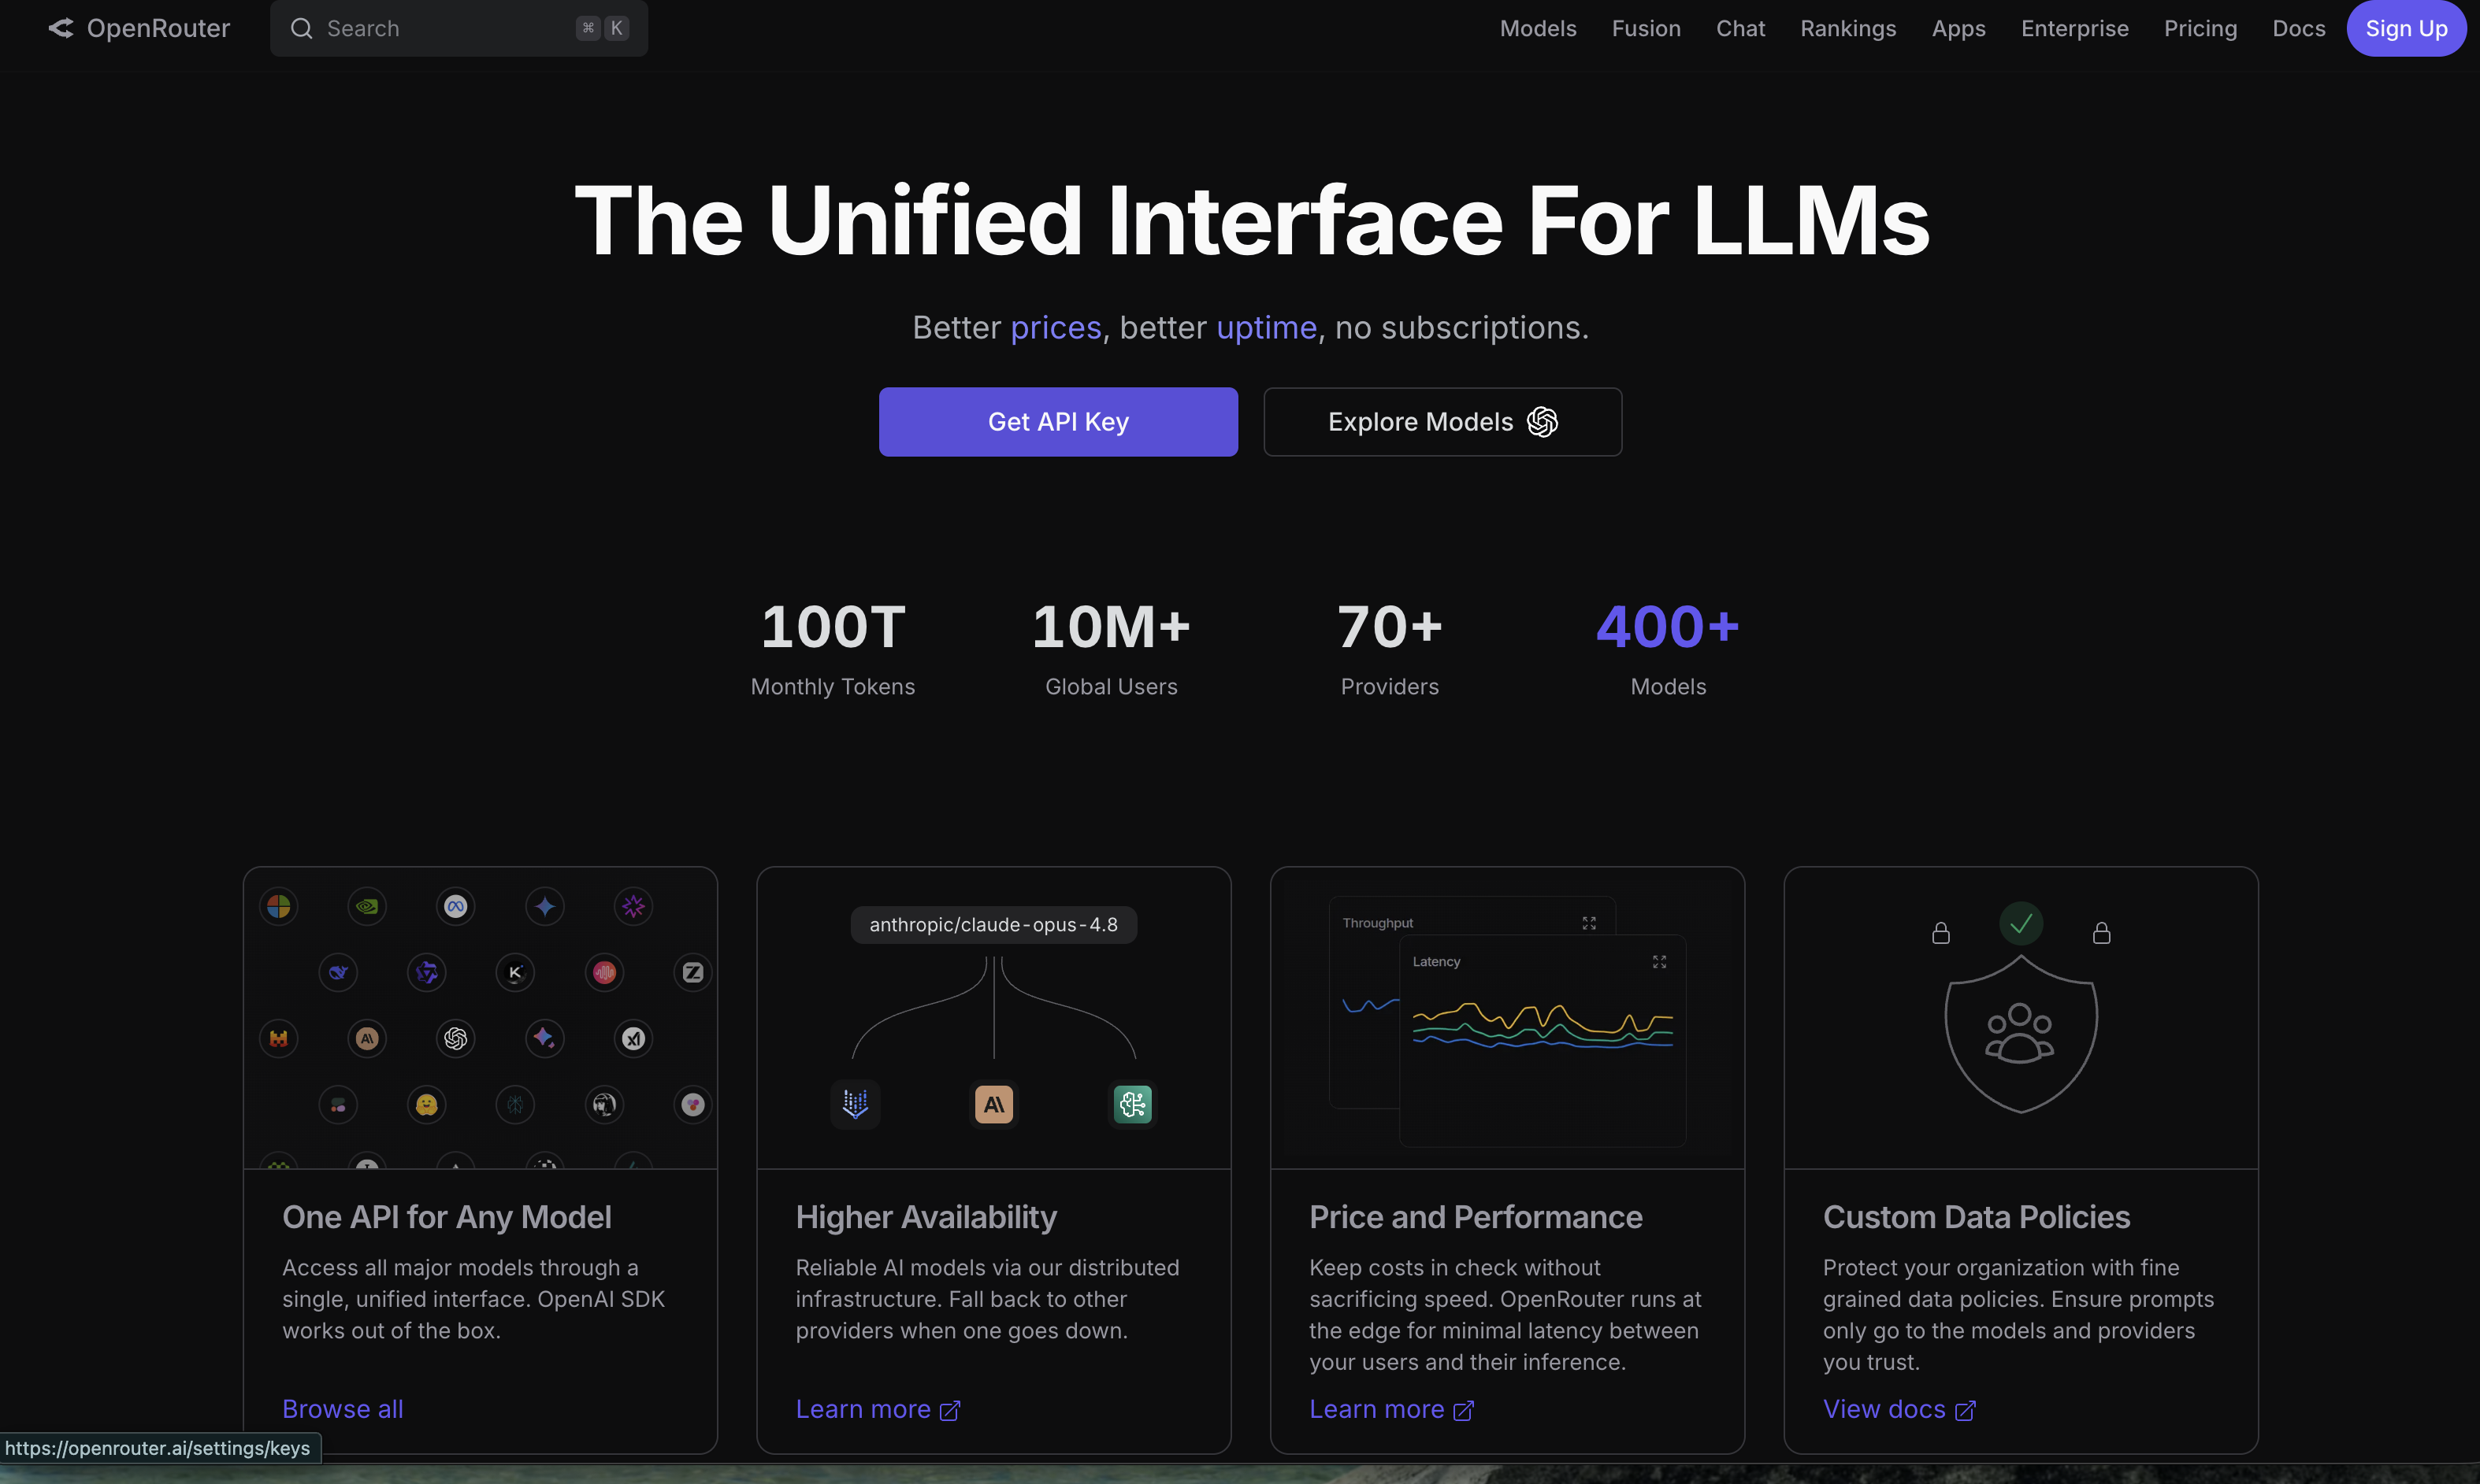Image resolution: width=2480 pixels, height=1484 pixels.
Task: Click the "Price and Performance" card heading
Action: click(x=1476, y=1216)
